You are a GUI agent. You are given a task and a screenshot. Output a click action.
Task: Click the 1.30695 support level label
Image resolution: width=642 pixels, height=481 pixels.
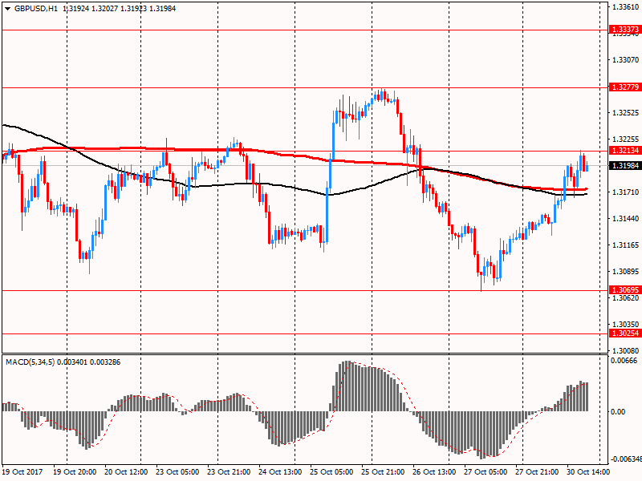(625, 290)
